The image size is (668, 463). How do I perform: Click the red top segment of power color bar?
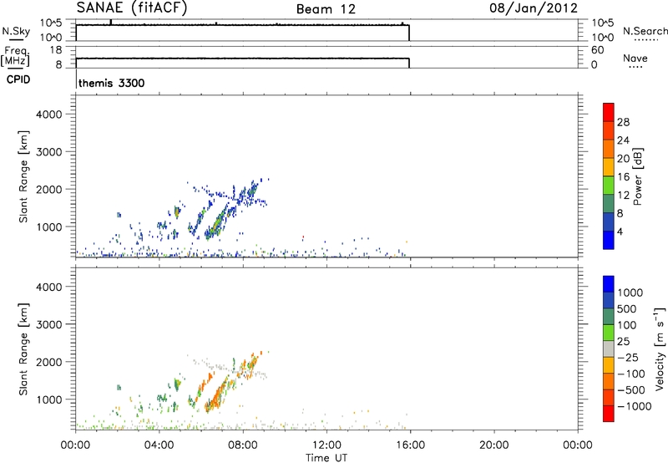tap(609, 112)
